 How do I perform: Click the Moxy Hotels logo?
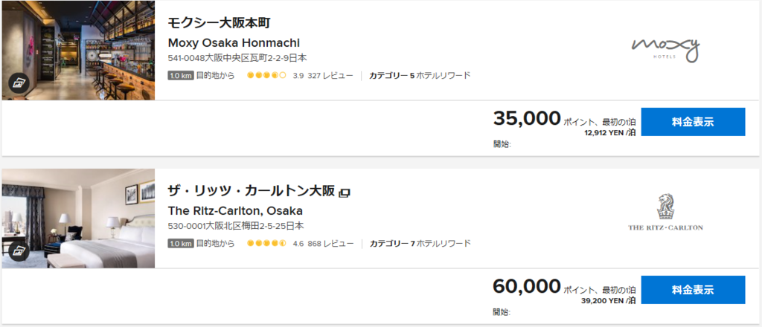665,49
